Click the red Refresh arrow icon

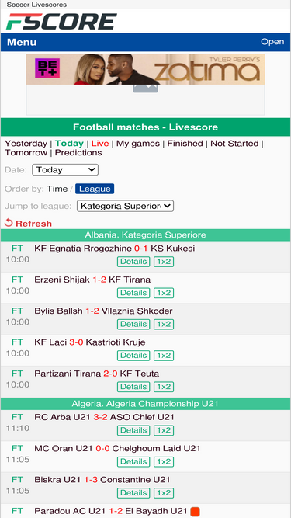click(9, 223)
